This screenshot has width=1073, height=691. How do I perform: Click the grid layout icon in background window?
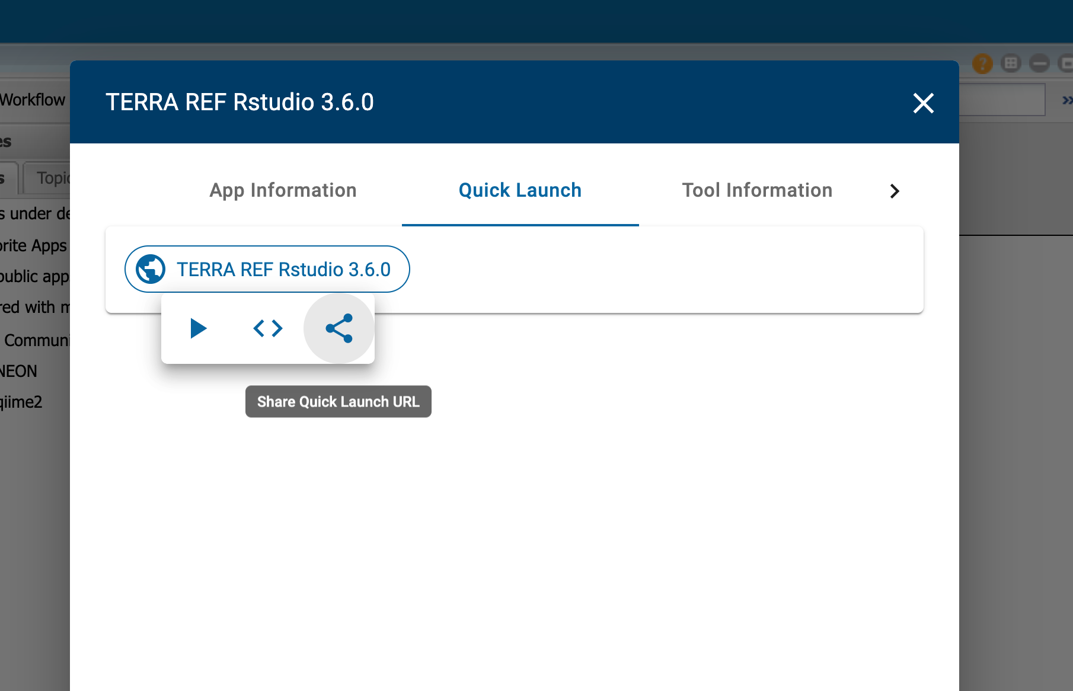1011,63
